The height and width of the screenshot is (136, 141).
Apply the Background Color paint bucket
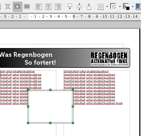click(126, 7)
